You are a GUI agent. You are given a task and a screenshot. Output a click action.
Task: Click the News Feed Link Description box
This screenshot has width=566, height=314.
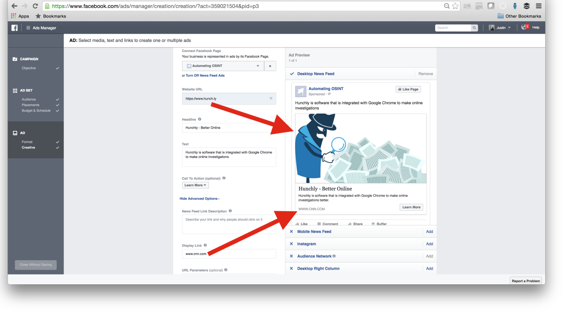click(x=229, y=224)
